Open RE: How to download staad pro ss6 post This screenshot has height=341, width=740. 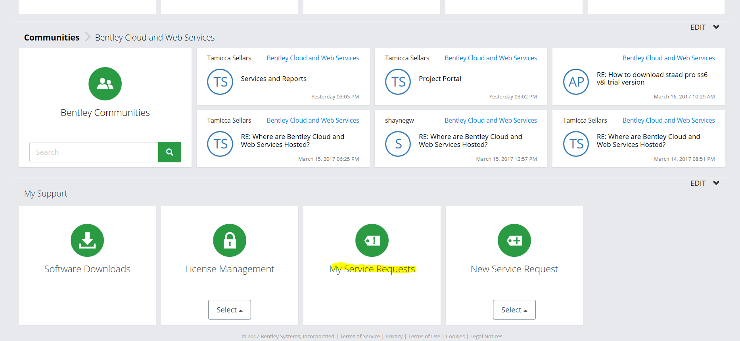(x=652, y=79)
